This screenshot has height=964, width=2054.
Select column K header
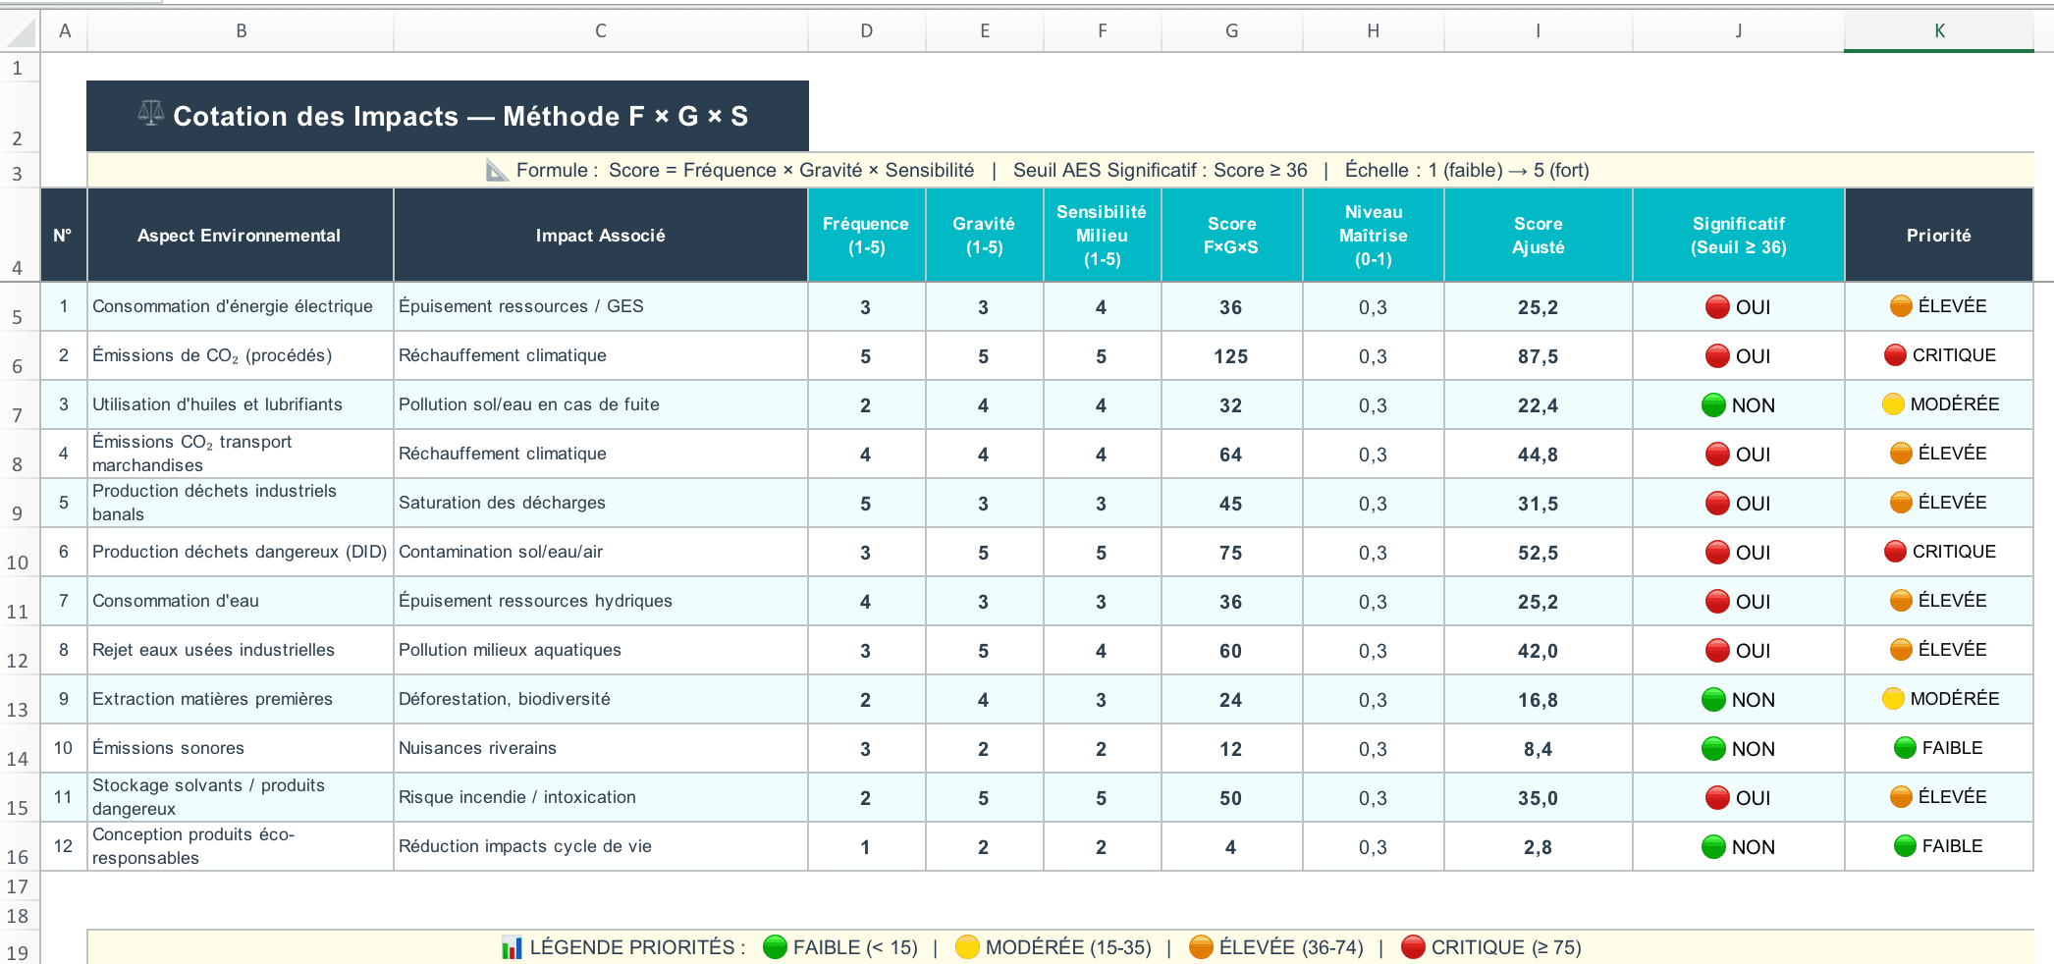point(1939,31)
